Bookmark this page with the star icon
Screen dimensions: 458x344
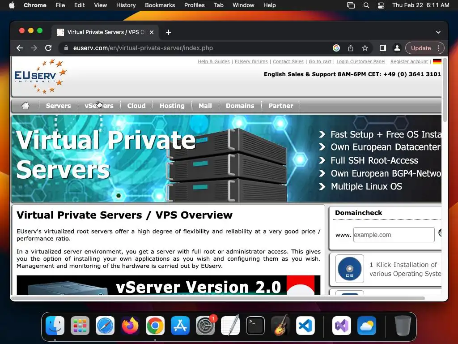pos(365,48)
